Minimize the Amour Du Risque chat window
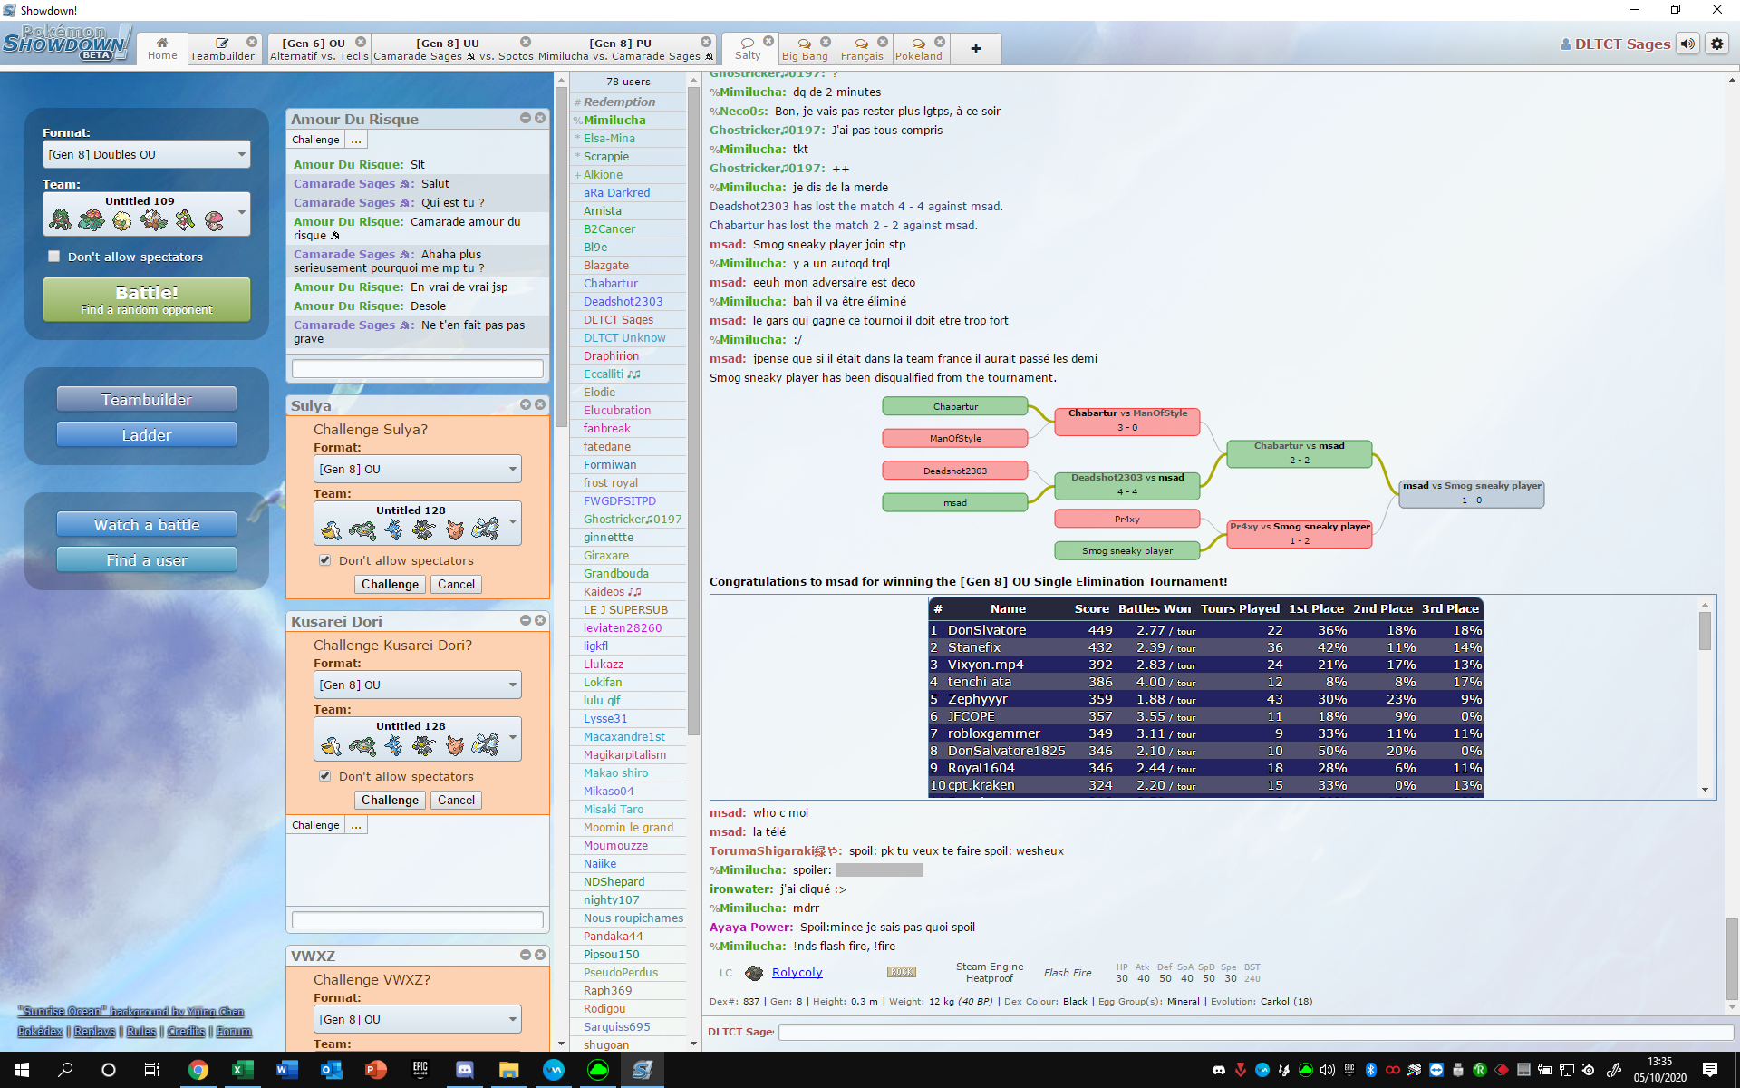1740x1088 pixels. [x=525, y=118]
